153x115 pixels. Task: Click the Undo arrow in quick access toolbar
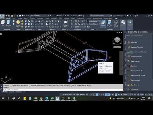[x=23, y=16]
